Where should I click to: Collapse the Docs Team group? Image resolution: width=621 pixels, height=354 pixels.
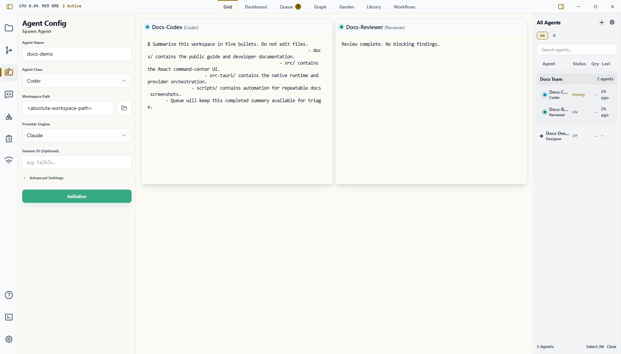tap(576, 79)
